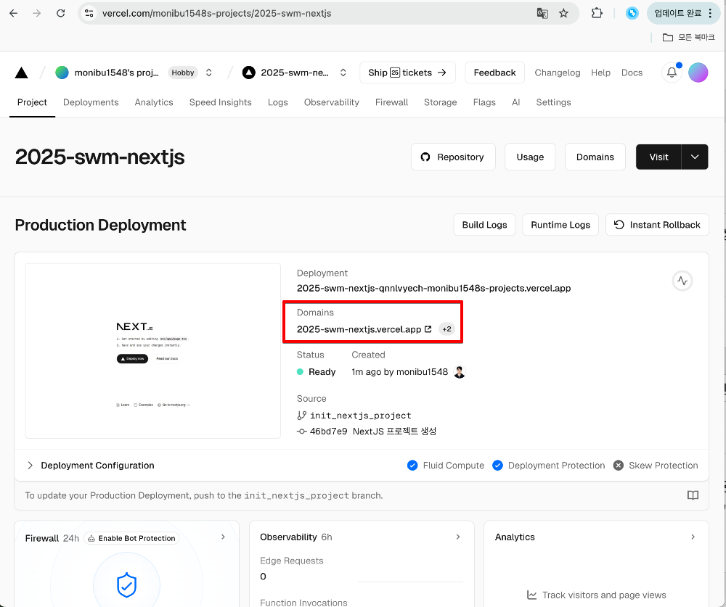Click the Instant Rollback button
The height and width of the screenshot is (607, 726).
point(657,225)
